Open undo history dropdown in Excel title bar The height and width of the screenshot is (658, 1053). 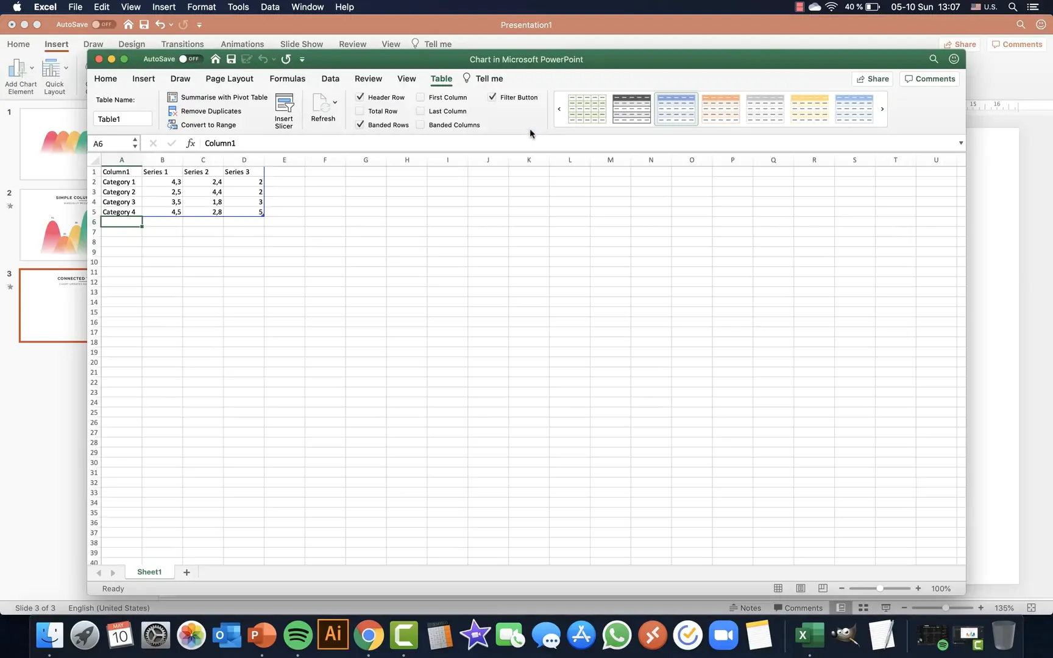tap(274, 59)
